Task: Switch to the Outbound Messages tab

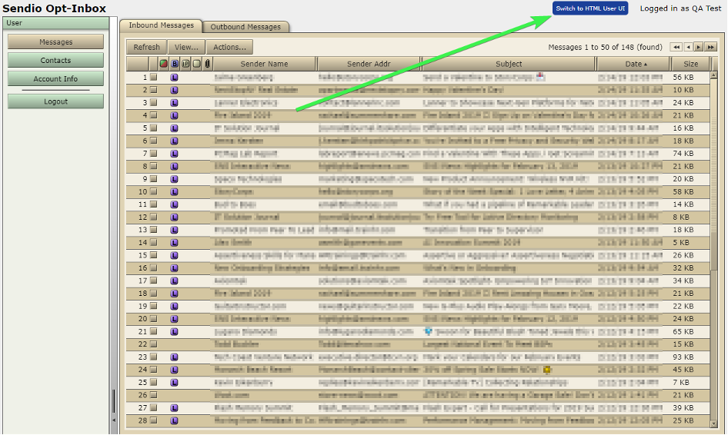Action: [245, 27]
